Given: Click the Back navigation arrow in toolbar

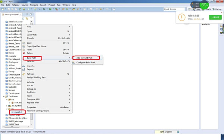Looking at the screenshot, I should click(101, 9).
